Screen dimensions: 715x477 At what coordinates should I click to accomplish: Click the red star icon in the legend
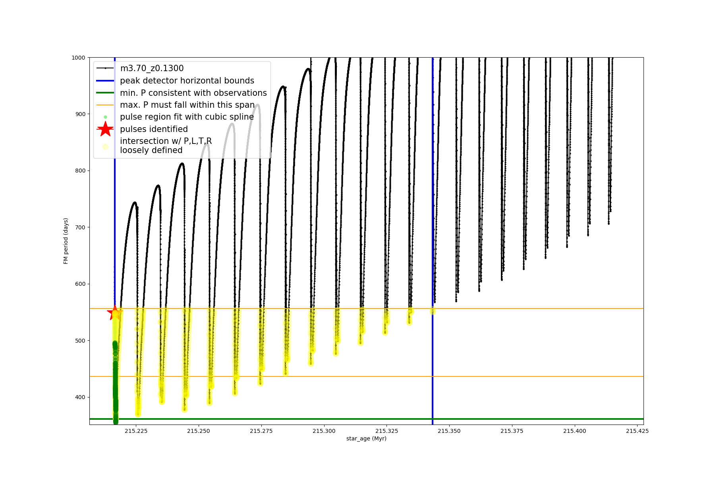(105, 129)
